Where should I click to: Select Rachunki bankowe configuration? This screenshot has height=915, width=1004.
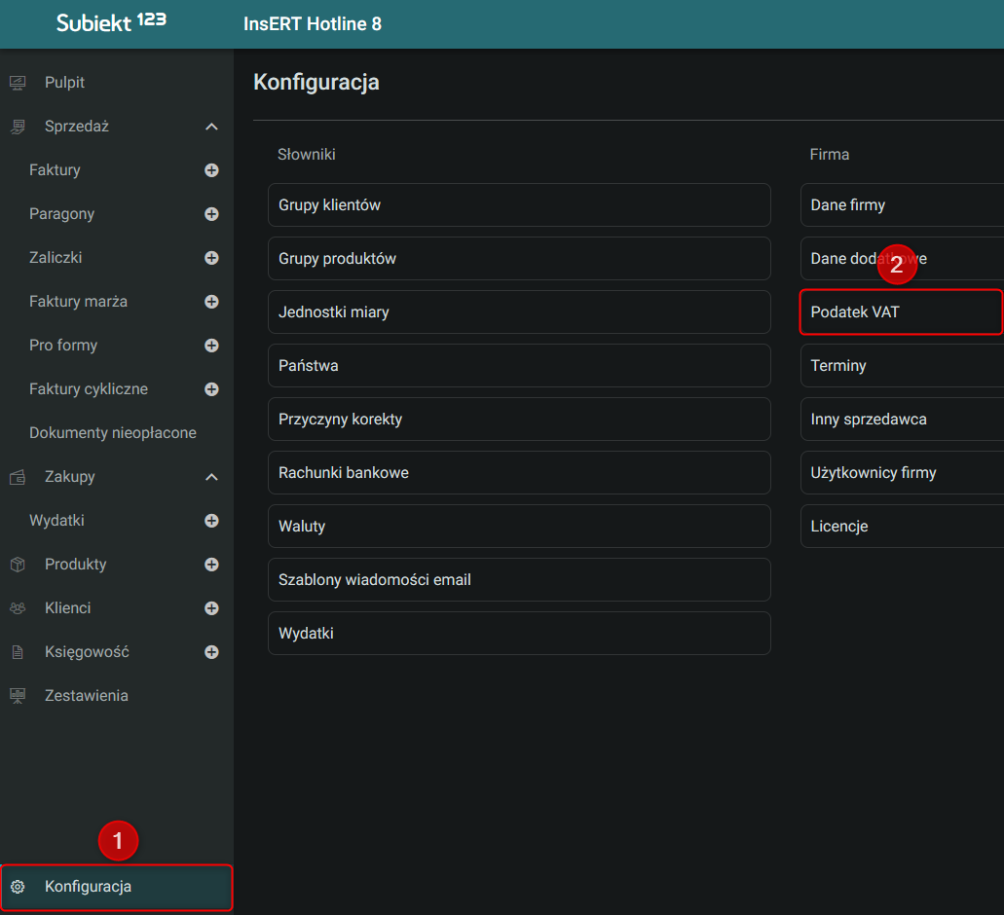click(x=519, y=473)
